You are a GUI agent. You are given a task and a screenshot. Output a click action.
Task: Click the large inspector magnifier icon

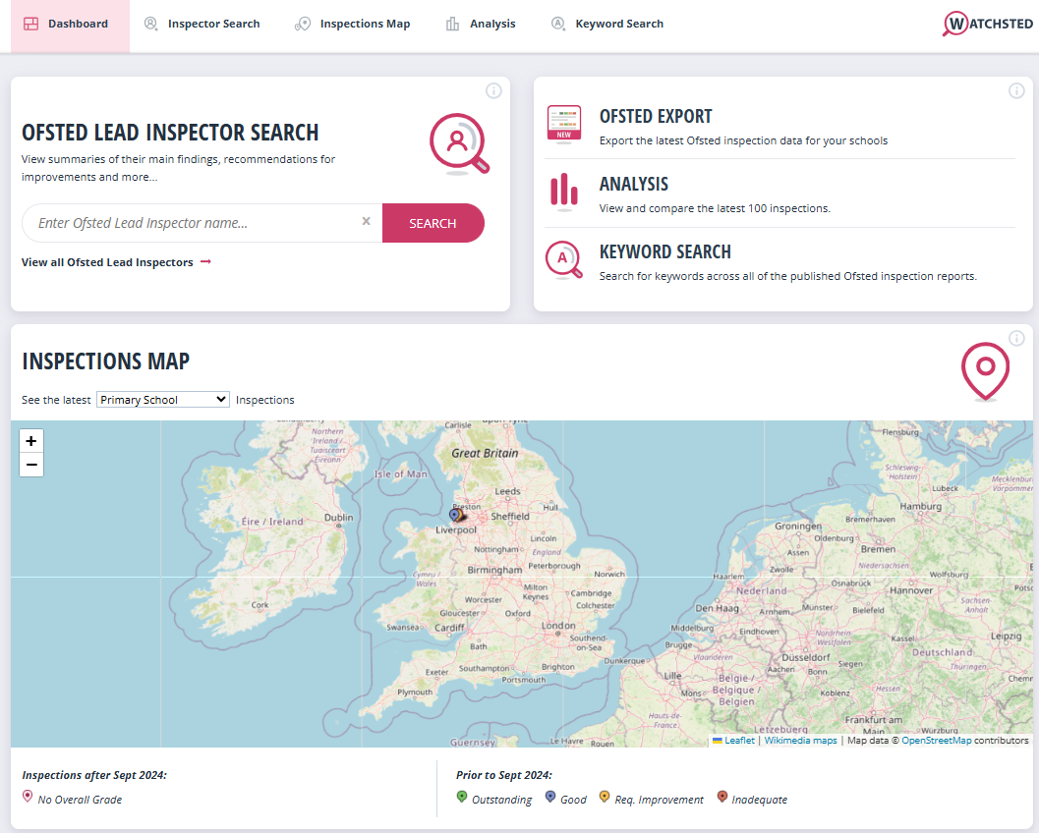459,143
